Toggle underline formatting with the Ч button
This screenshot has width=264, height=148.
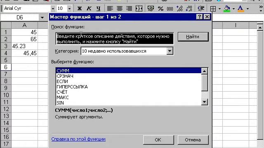(x=98, y=8)
